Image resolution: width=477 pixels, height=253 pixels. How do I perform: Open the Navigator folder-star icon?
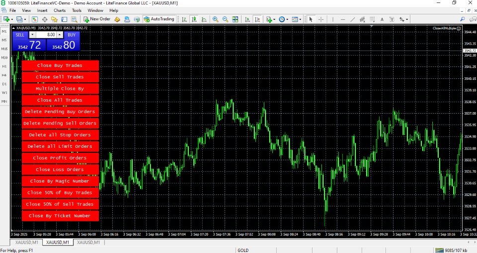55,19
